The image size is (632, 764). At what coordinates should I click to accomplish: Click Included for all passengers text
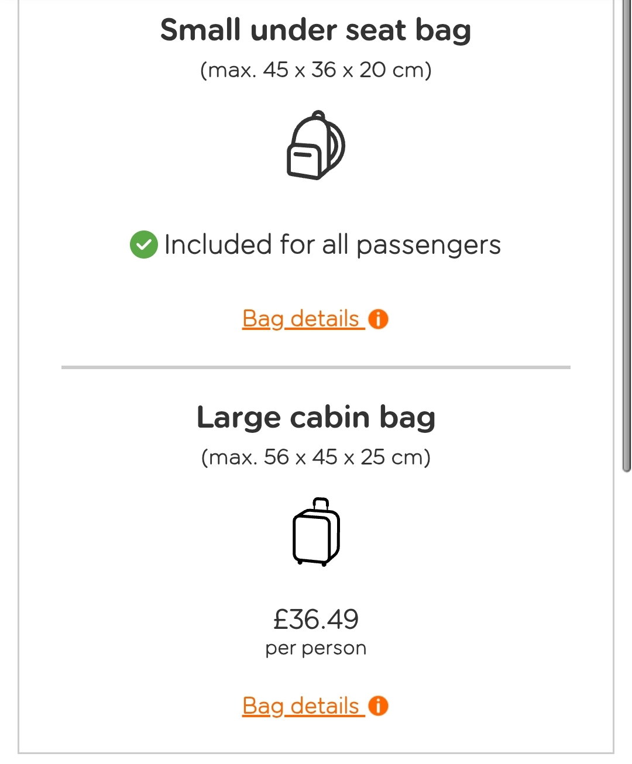(332, 245)
